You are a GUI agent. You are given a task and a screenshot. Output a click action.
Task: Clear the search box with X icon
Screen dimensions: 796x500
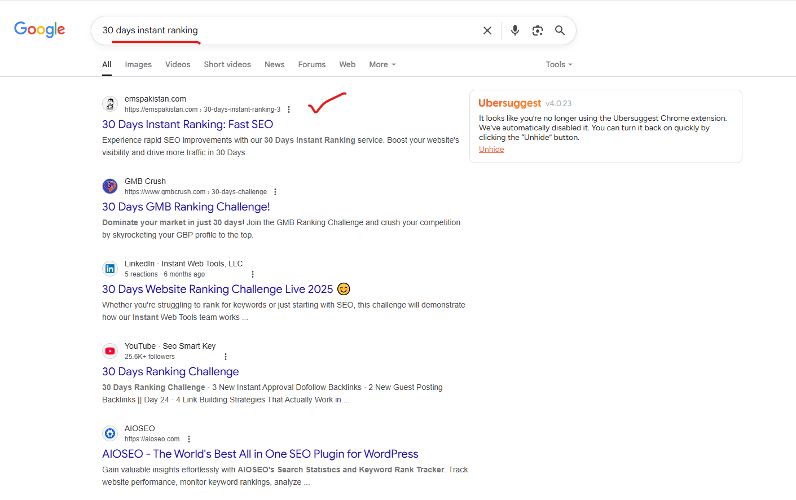coord(487,30)
